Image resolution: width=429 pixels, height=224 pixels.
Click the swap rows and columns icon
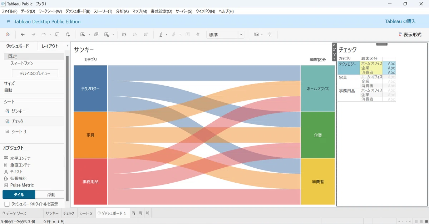124,35
